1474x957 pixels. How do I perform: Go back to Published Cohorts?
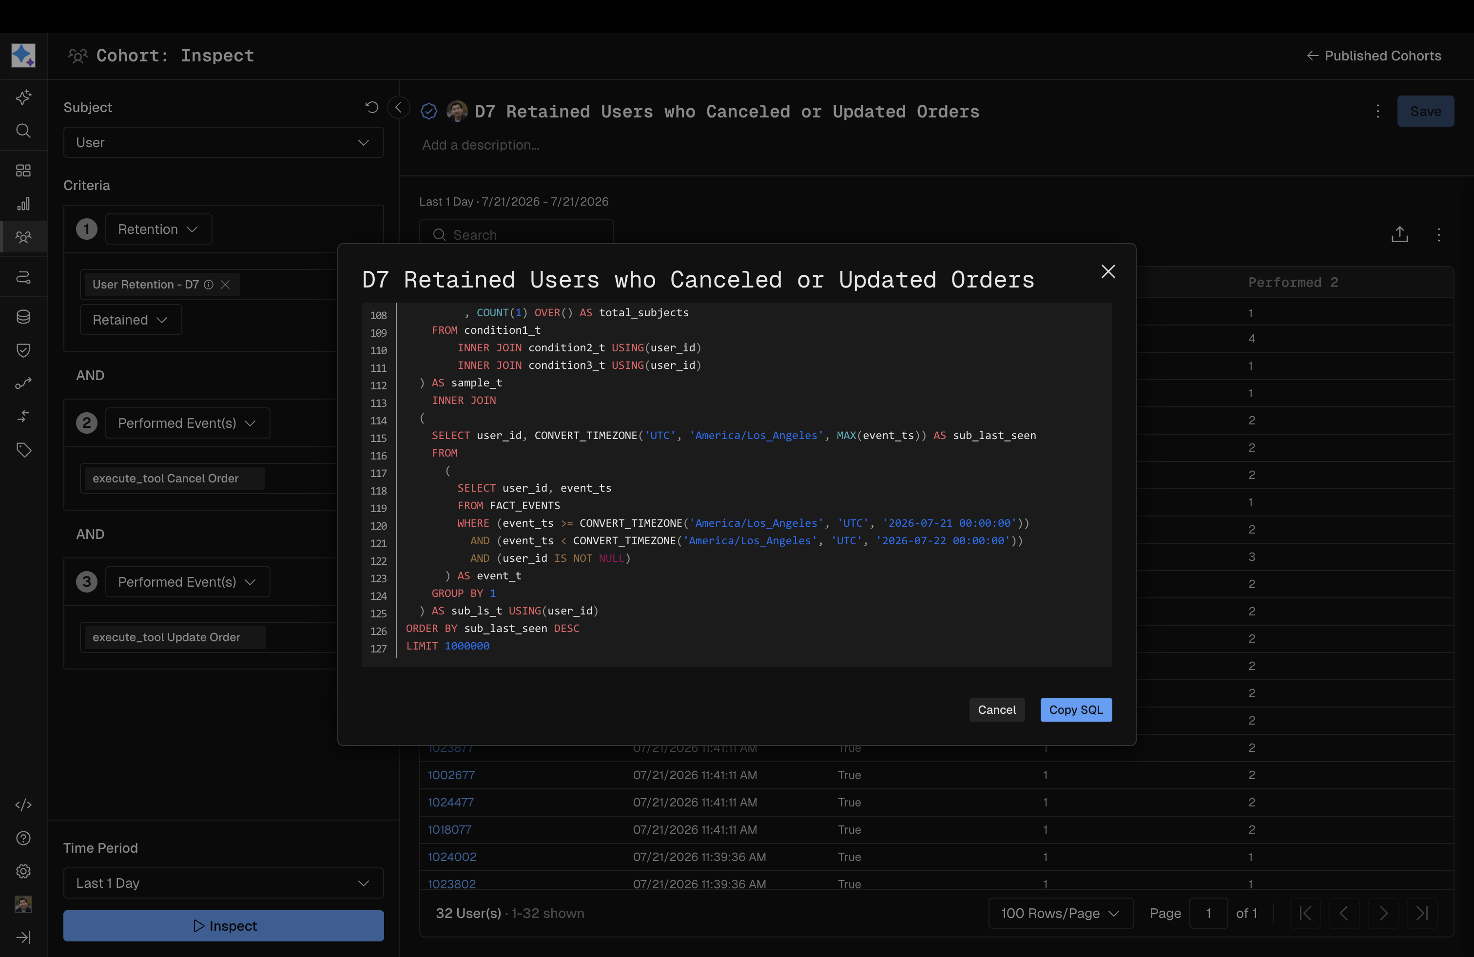[1374, 56]
